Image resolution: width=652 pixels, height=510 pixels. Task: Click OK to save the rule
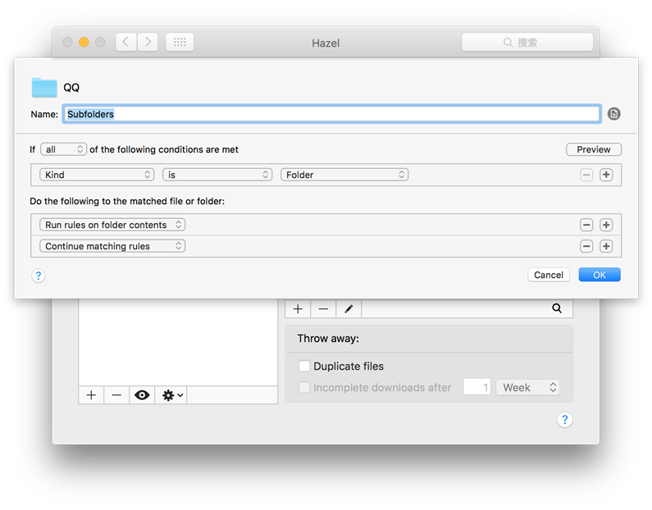599,275
